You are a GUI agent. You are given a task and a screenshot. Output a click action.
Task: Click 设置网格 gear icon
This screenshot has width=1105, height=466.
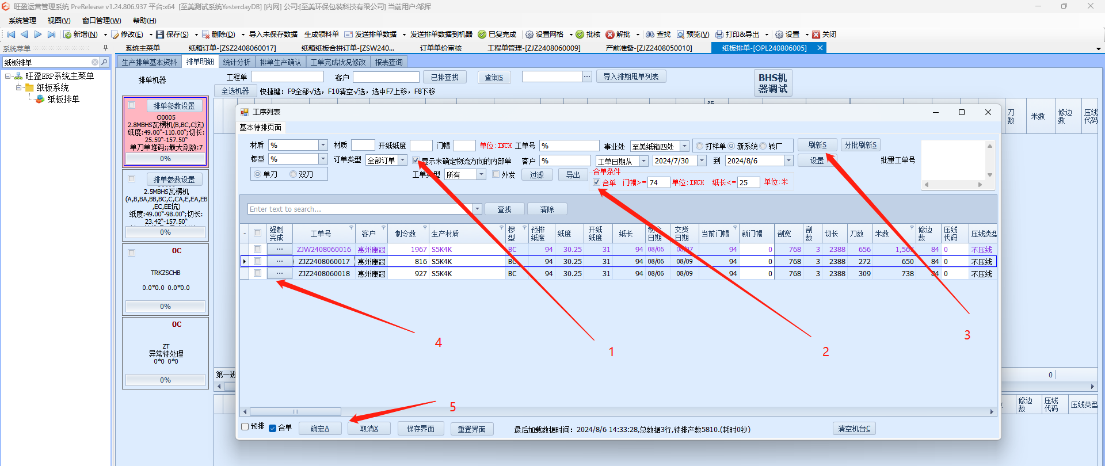tap(529, 35)
